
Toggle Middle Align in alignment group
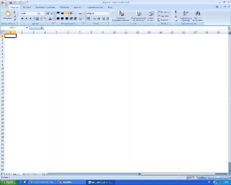coord(62,13)
